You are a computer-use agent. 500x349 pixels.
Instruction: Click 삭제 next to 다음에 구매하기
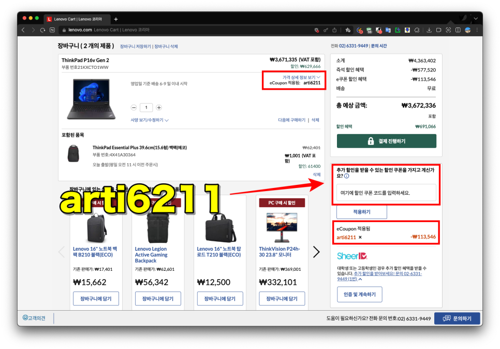[x=315, y=120]
